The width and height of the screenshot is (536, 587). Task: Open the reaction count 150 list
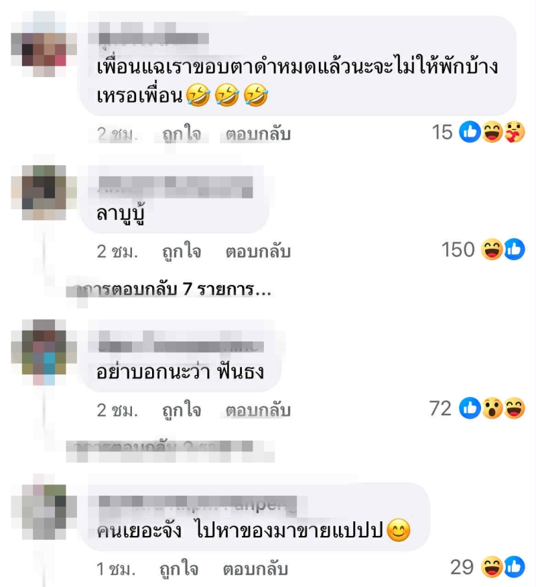click(458, 250)
